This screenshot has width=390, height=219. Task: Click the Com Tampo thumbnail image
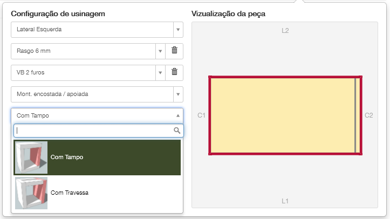[31, 157]
